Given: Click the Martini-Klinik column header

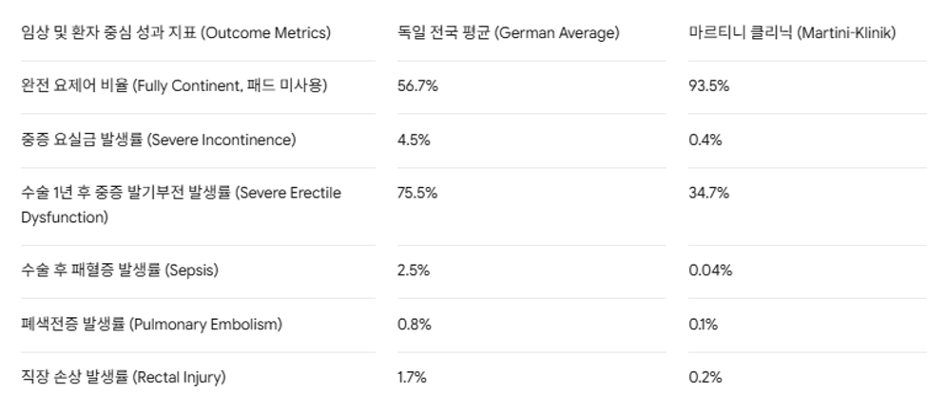Looking at the screenshot, I should pyautogui.click(x=792, y=33).
